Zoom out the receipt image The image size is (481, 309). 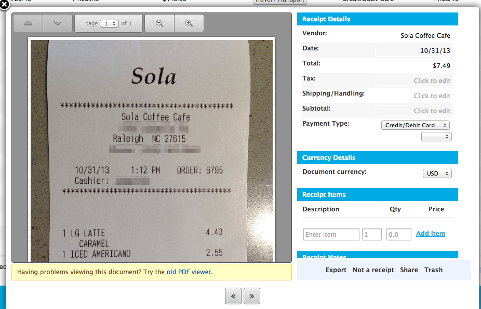click(159, 23)
